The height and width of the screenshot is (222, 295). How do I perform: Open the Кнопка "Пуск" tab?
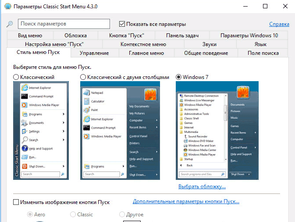pos(126,36)
